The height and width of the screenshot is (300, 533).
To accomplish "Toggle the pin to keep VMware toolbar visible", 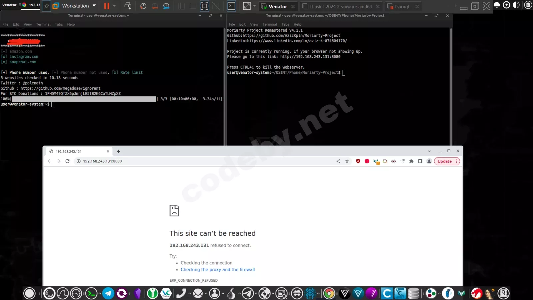I will click(46, 6).
